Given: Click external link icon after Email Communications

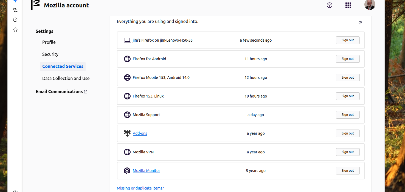Looking at the screenshot, I should tap(86, 92).
